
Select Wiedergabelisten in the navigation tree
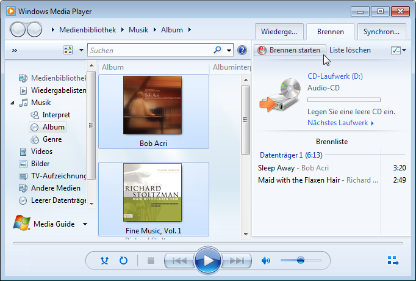click(x=53, y=90)
